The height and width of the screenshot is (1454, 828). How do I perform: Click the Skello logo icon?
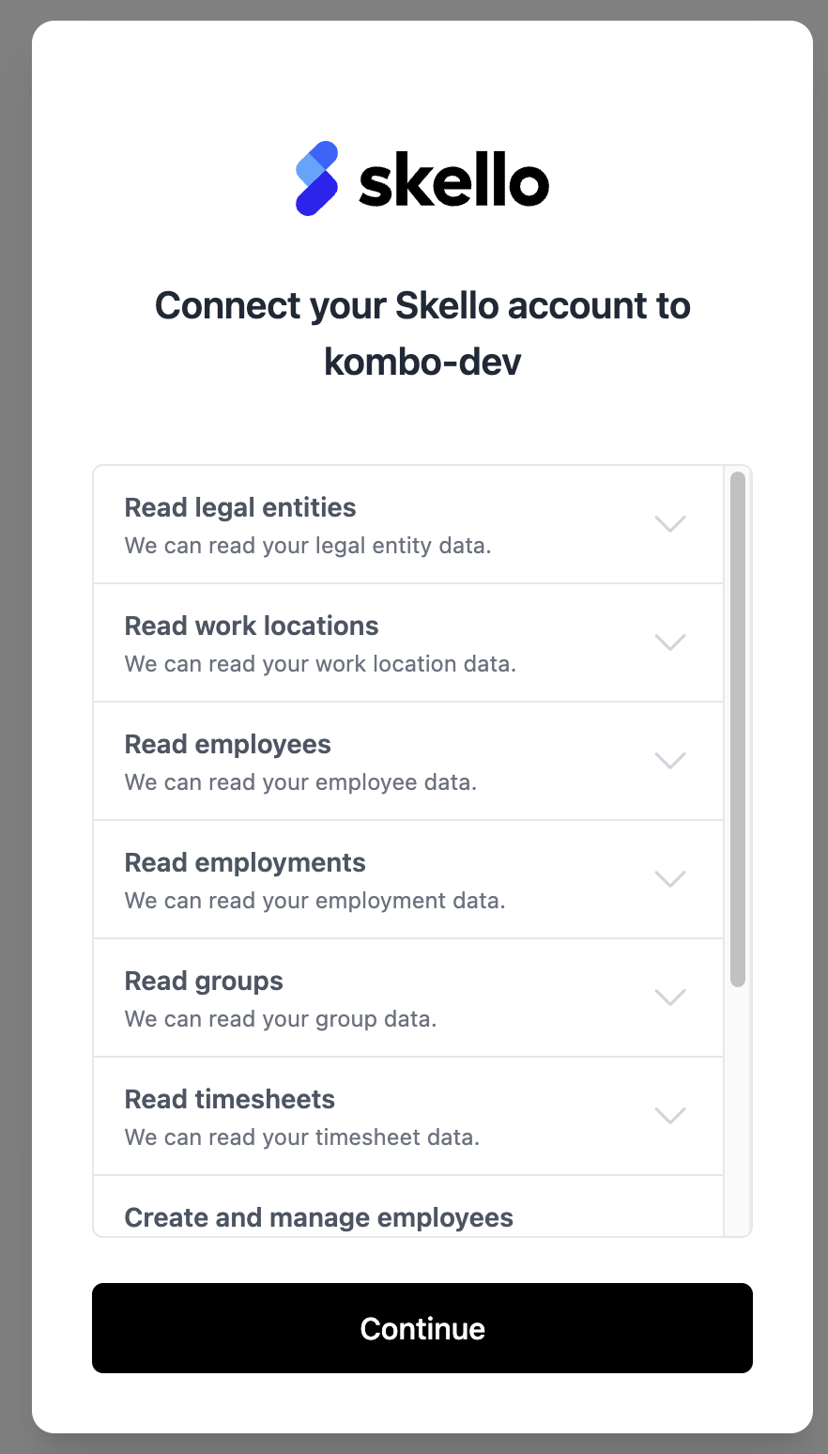click(x=317, y=178)
